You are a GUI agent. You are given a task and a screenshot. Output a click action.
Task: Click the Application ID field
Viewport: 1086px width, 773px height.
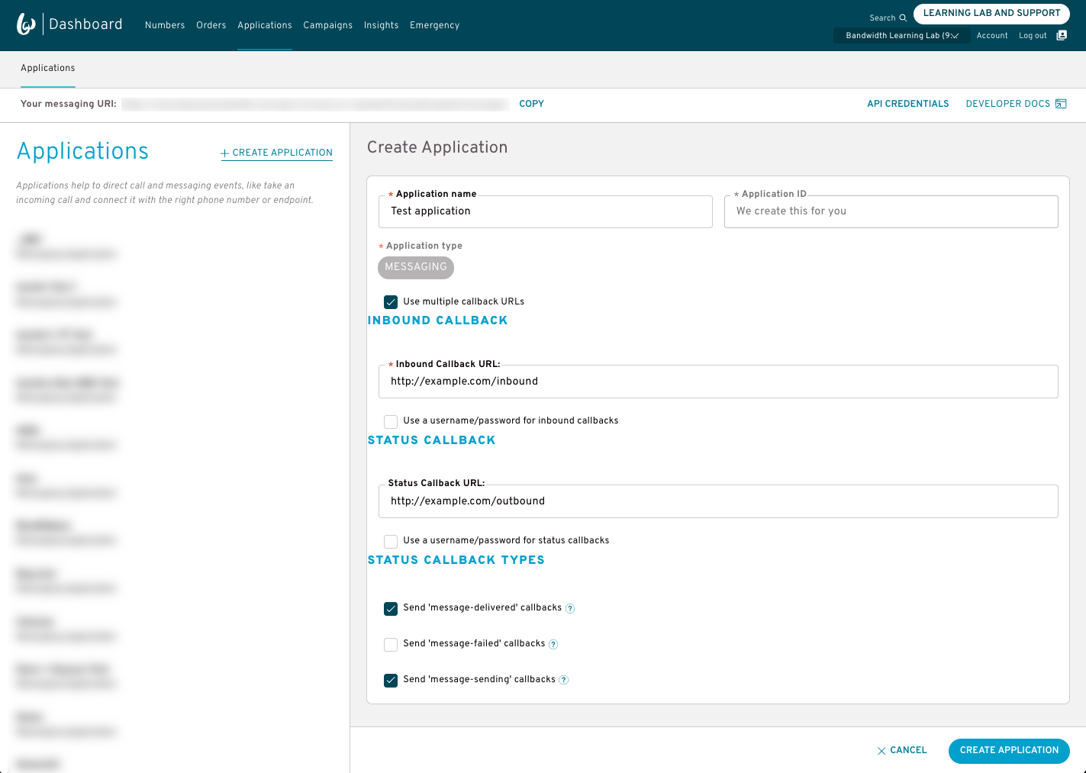coord(891,211)
